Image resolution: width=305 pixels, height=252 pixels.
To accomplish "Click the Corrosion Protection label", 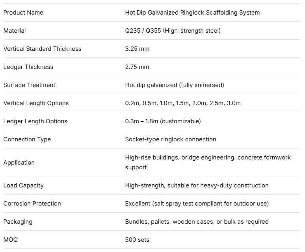I will (x=32, y=204).
